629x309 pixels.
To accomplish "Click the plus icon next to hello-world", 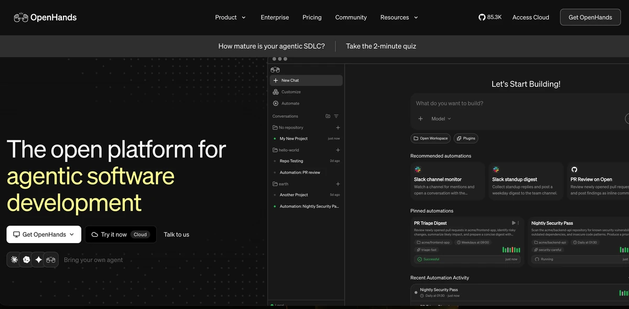I will click(338, 150).
